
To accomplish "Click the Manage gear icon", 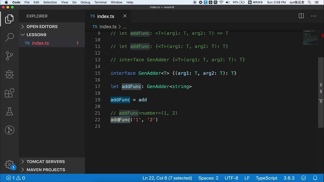I will coord(9,164).
